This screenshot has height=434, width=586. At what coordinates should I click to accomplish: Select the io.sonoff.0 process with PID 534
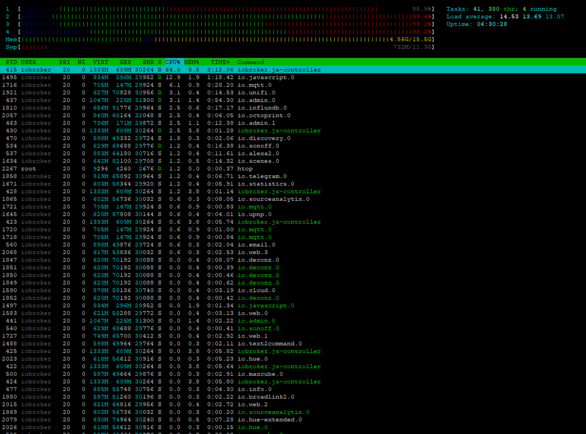pyautogui.click(x=293, y=146)
